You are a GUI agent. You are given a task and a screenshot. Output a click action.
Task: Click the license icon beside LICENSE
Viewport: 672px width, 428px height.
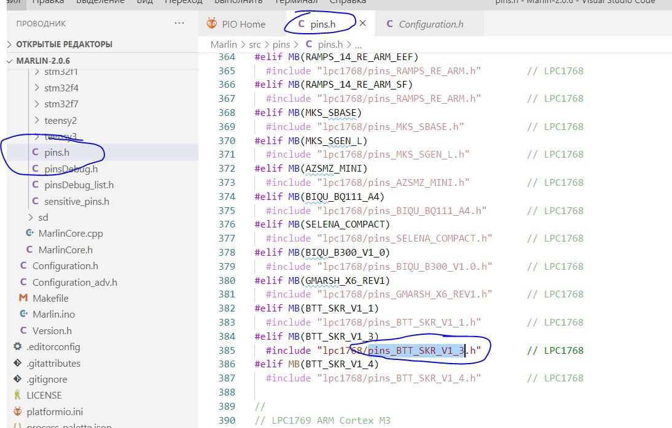tap(17, 395)
